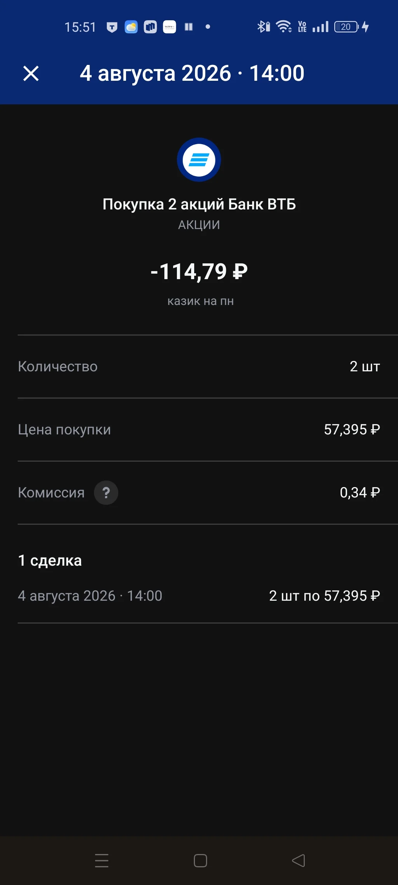Tap the Bluetooth status icon
Viewport: 398px width, 885px height.
coord(263,27)
